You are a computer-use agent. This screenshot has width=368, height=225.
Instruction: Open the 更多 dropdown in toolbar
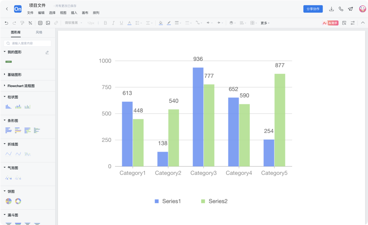coord(265,23)
